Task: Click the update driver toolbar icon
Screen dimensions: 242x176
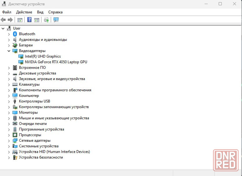Action: [x=46, y=20]
